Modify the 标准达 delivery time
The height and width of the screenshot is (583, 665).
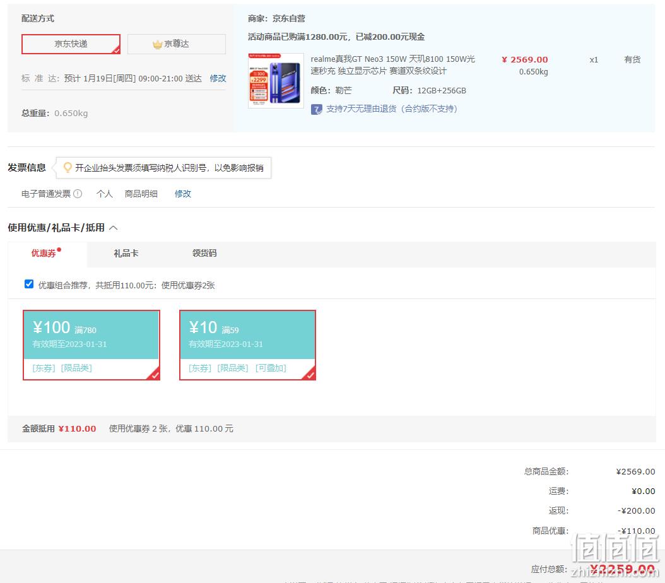coord(218,78)
